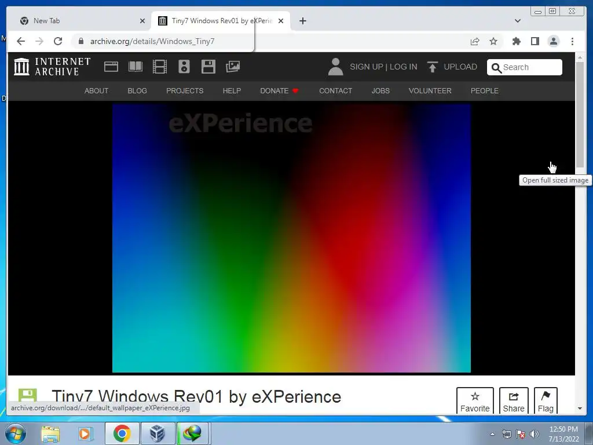Viewport: 593px width, 445px height.
Task: Open the Software floppy disk icon
Action: click(x=208, y=67)
